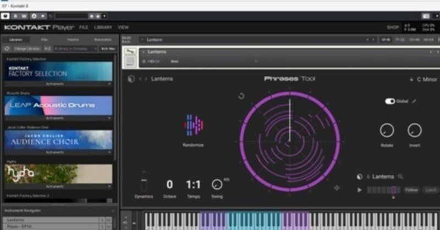Click the move-arrows icon below the phrase wheel
Screen dimensions: 440x230
pos(337,188)
